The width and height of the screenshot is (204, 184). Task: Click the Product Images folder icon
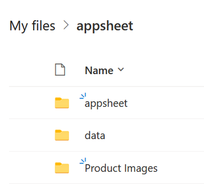[x=62, y=168]
